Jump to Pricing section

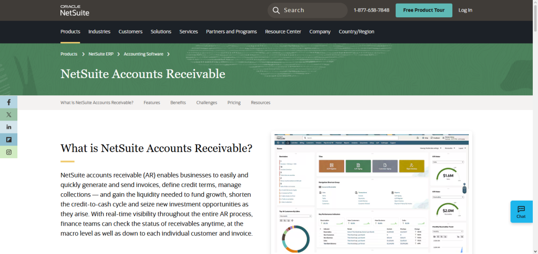234,103
